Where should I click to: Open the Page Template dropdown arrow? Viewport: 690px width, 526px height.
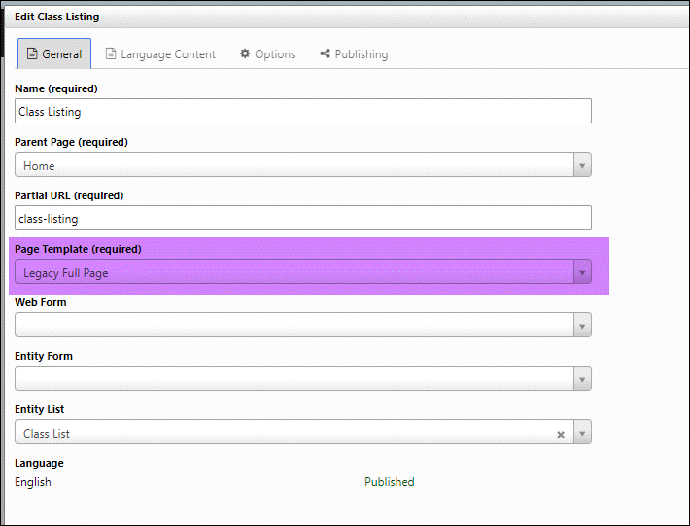581,272
